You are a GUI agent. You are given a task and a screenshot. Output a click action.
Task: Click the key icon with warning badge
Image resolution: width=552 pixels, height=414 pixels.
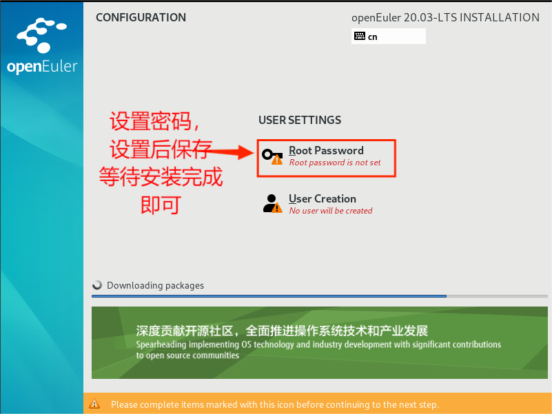tap(272, 156)
